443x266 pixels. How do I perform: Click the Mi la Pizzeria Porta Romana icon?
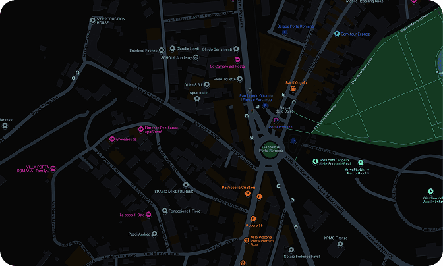247,240
